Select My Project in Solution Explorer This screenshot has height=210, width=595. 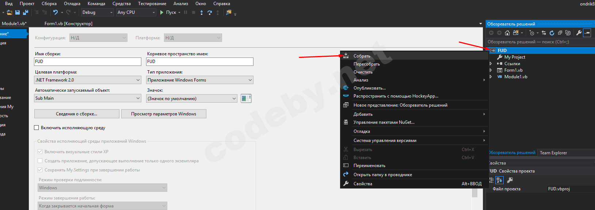tap(515, 57)
